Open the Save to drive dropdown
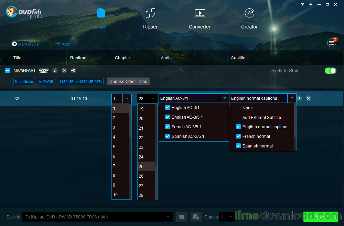This screenshot has height=226, width=344. (168, 217)
